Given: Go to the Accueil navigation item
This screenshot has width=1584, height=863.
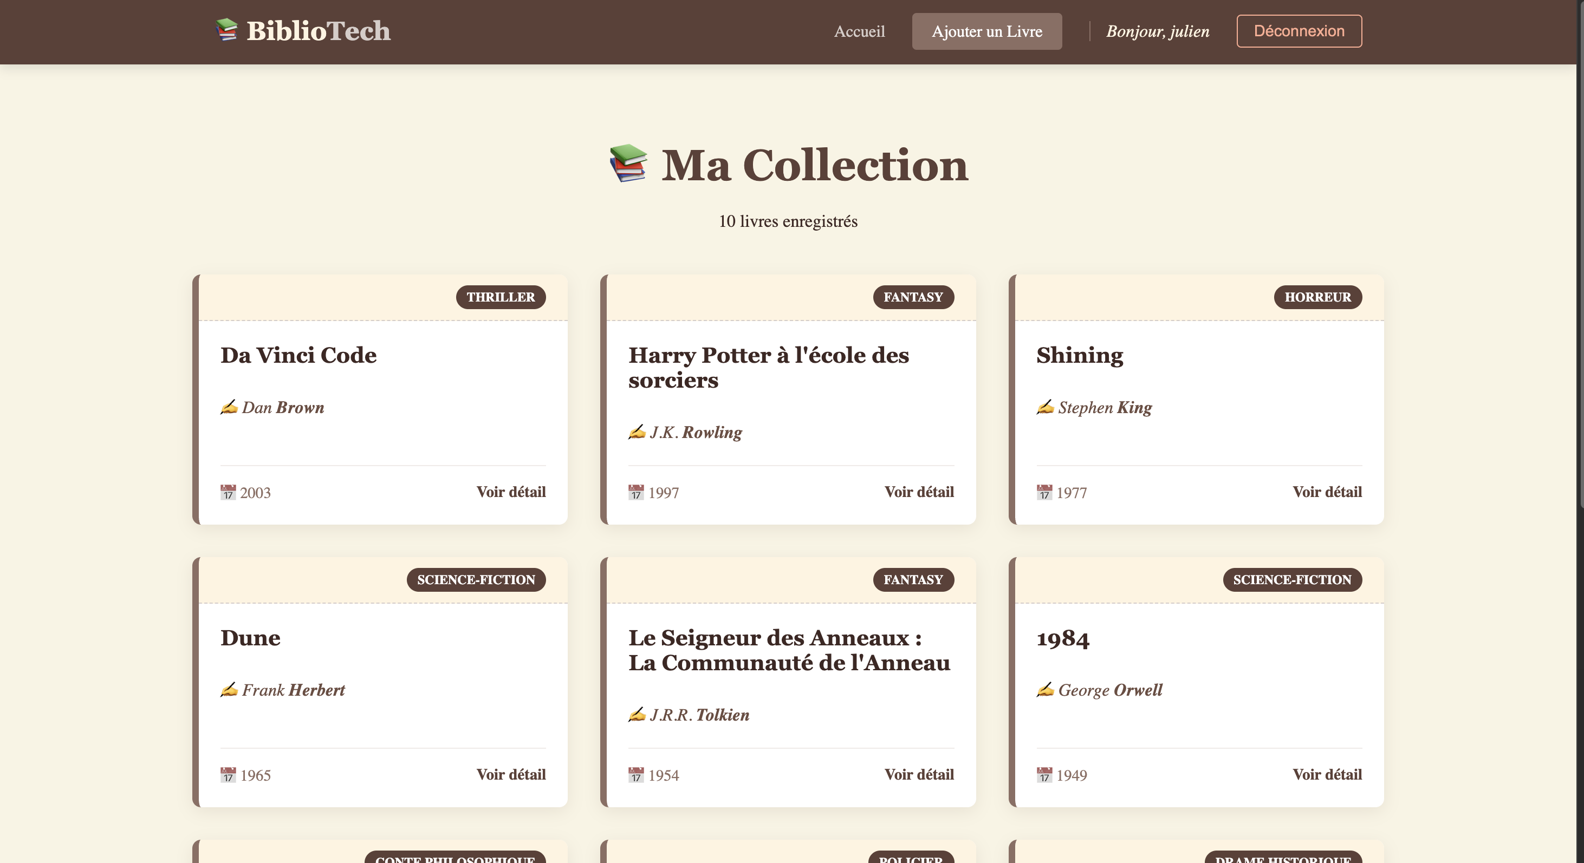Looking at the screenshot, I should [859, 31].
